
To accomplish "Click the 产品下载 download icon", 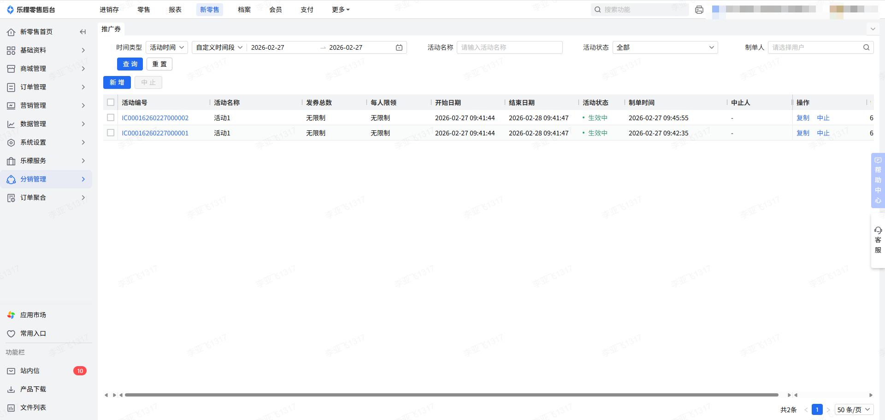I will pos(11,389).
